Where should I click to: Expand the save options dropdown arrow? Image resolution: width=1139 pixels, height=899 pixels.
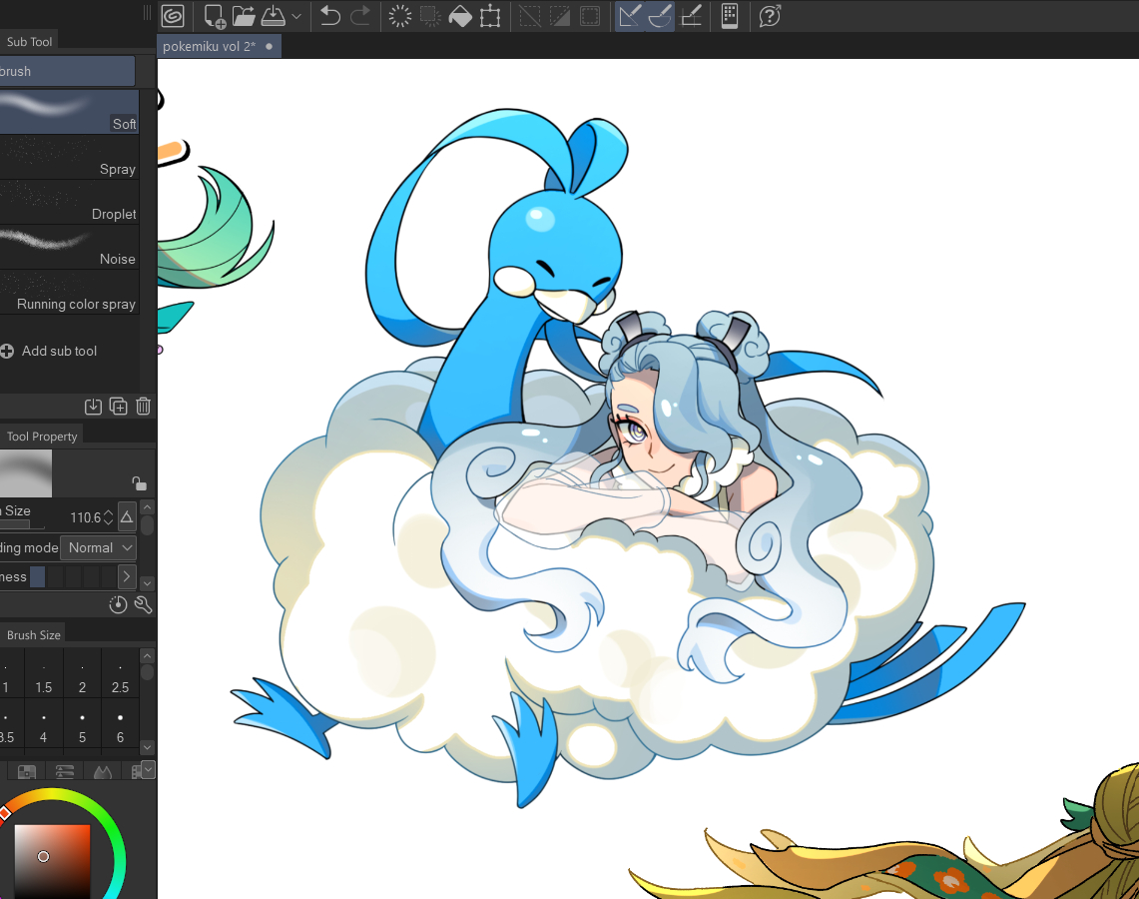296,16
